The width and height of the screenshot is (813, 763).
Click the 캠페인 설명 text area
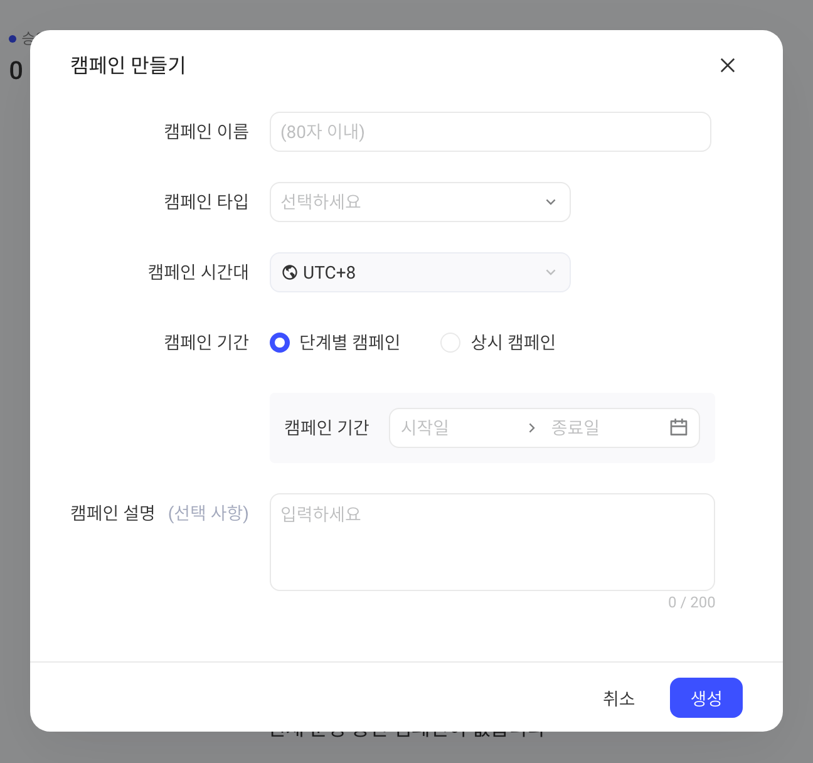(x=492, y=542)
